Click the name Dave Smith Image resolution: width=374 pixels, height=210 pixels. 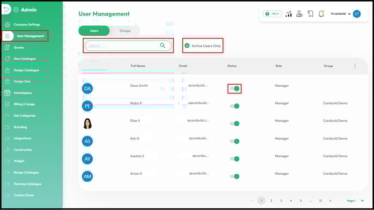point(139,86)
